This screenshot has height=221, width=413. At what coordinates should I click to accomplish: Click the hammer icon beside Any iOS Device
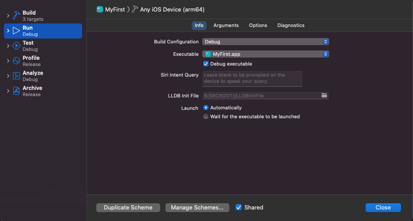(135, 9)
